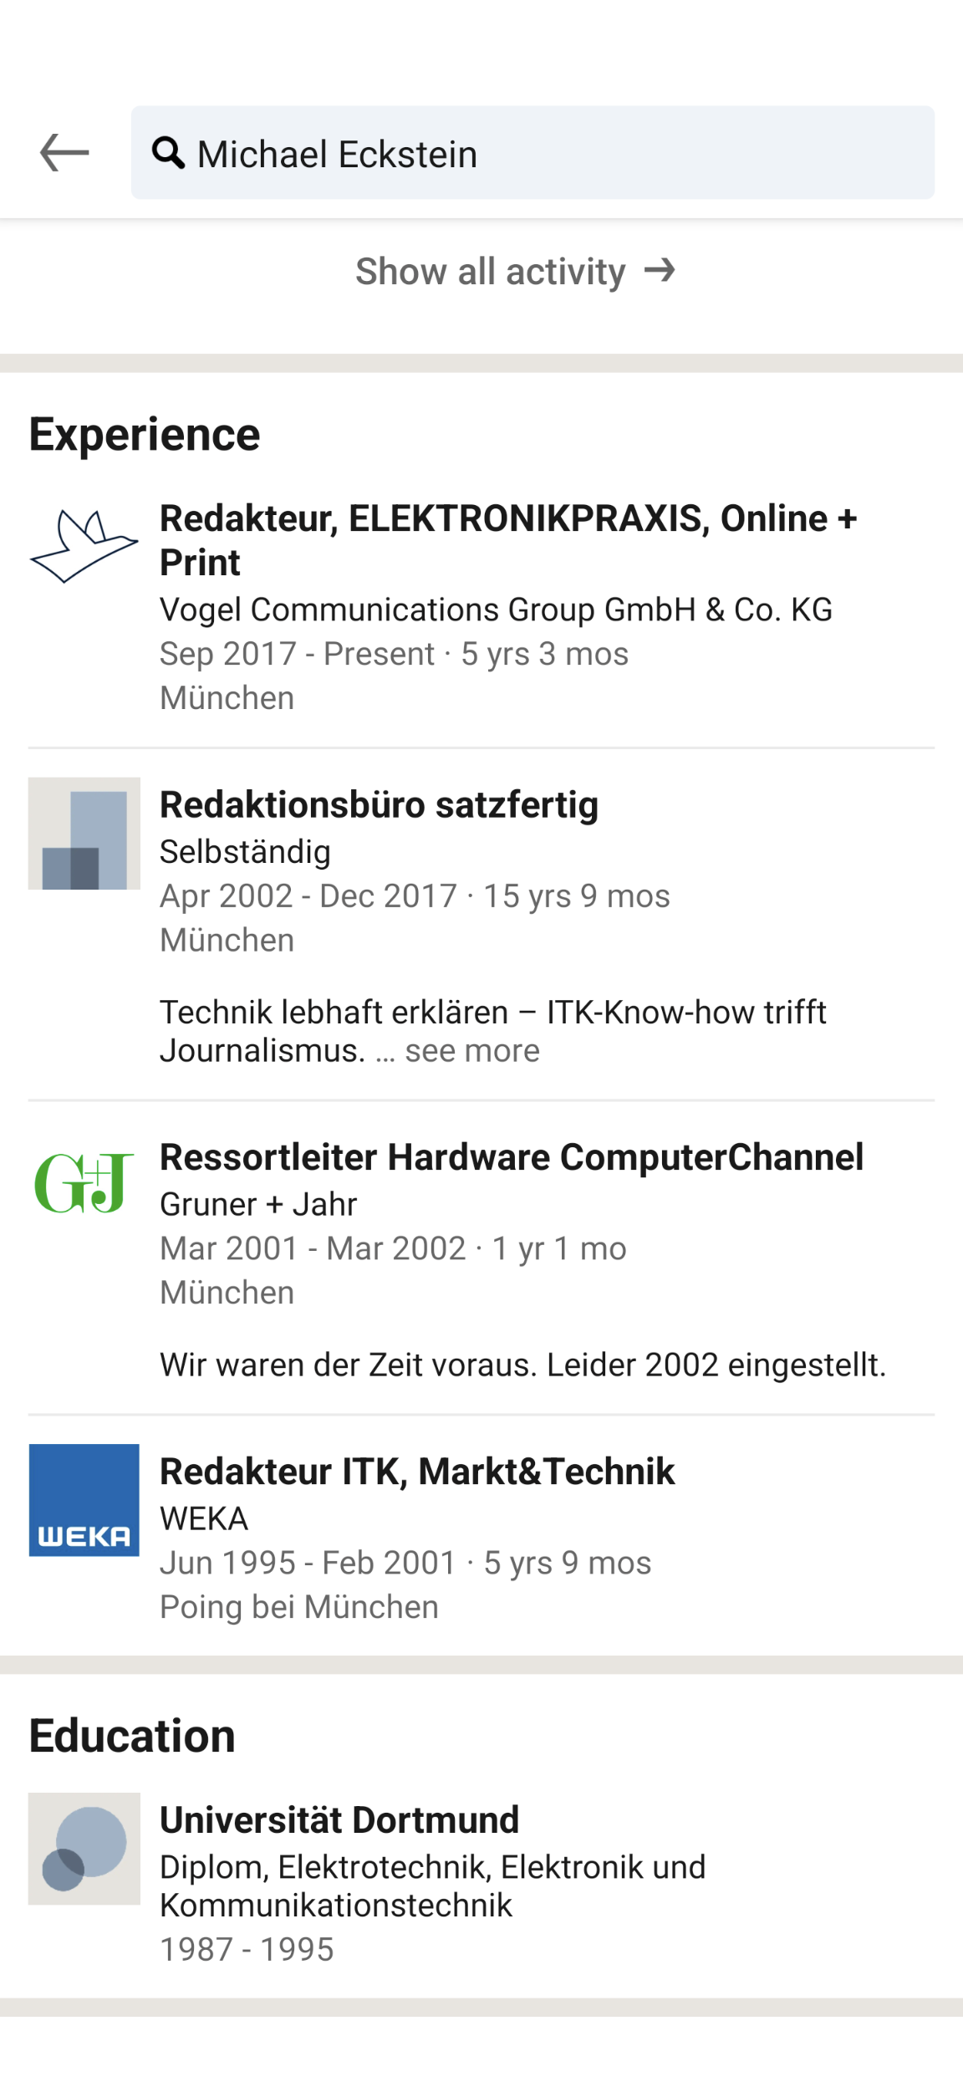Select Redaktionsbüro satzfertig job title
Viewport: 963px width, 2087px height.
[379, 804]
